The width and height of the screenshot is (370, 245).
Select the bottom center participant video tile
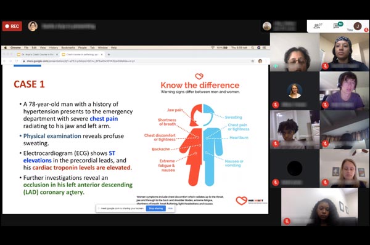[319, 207]
